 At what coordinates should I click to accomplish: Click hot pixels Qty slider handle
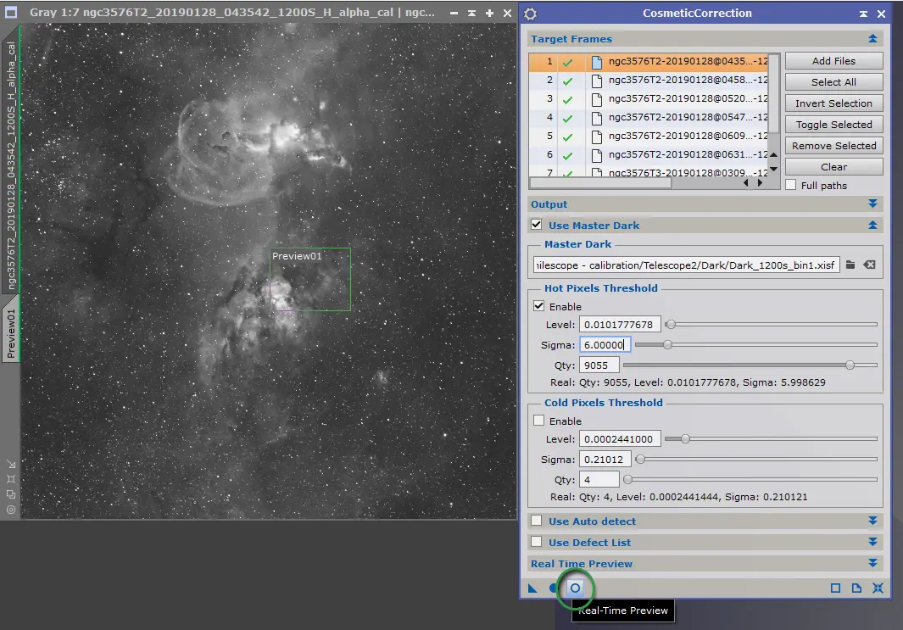[850, 365]
